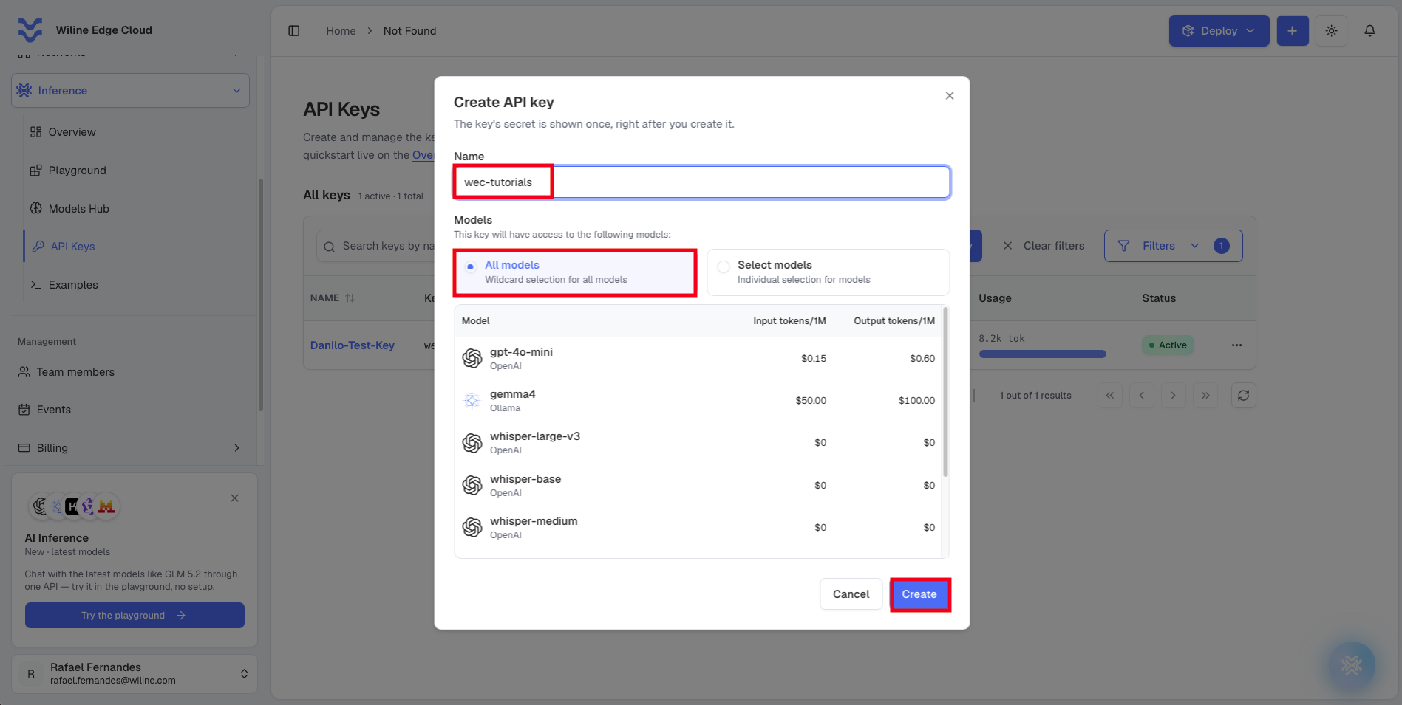This screenshot has height=705, width=1402.
Task: Sort keys by NAME column
Action: click(x=333, y=298)
